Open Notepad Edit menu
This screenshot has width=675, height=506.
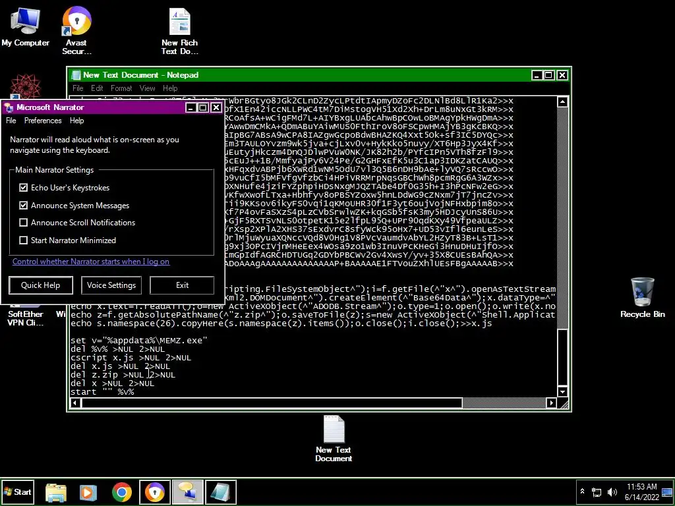97,88
